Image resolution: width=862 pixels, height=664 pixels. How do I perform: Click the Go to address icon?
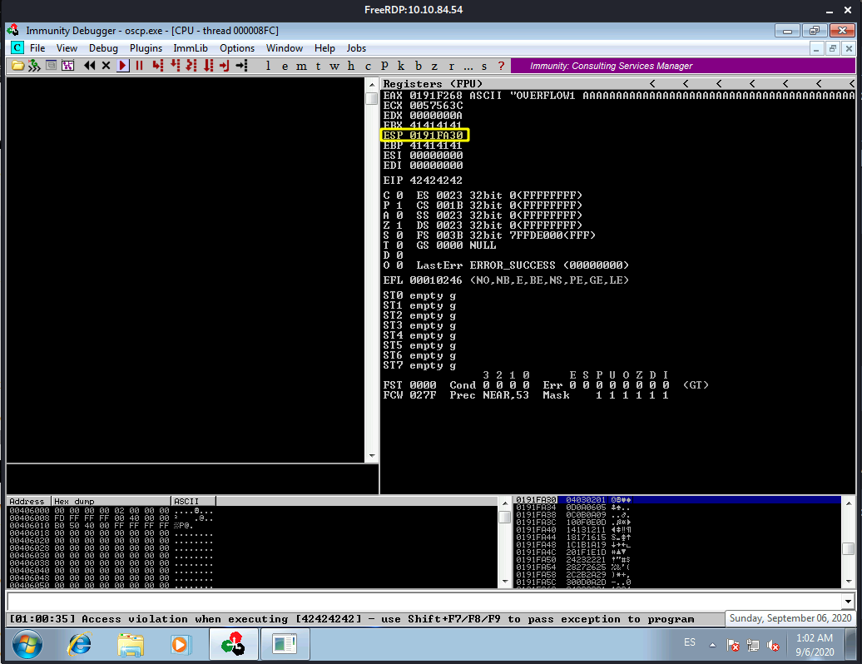pyautogui.click(x=241, y=66)
